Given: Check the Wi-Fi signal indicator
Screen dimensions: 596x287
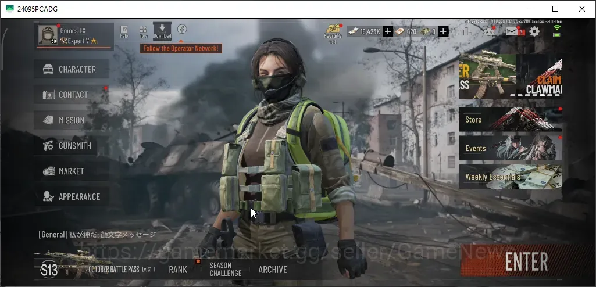Looking at the screenshot, I should coord(557,28).
